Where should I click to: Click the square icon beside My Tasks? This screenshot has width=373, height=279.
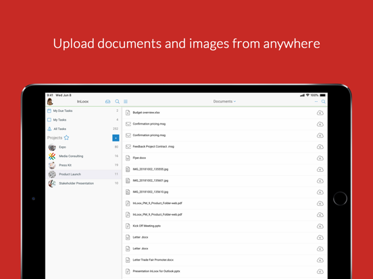pyautogui.click(x=49, y=120)
